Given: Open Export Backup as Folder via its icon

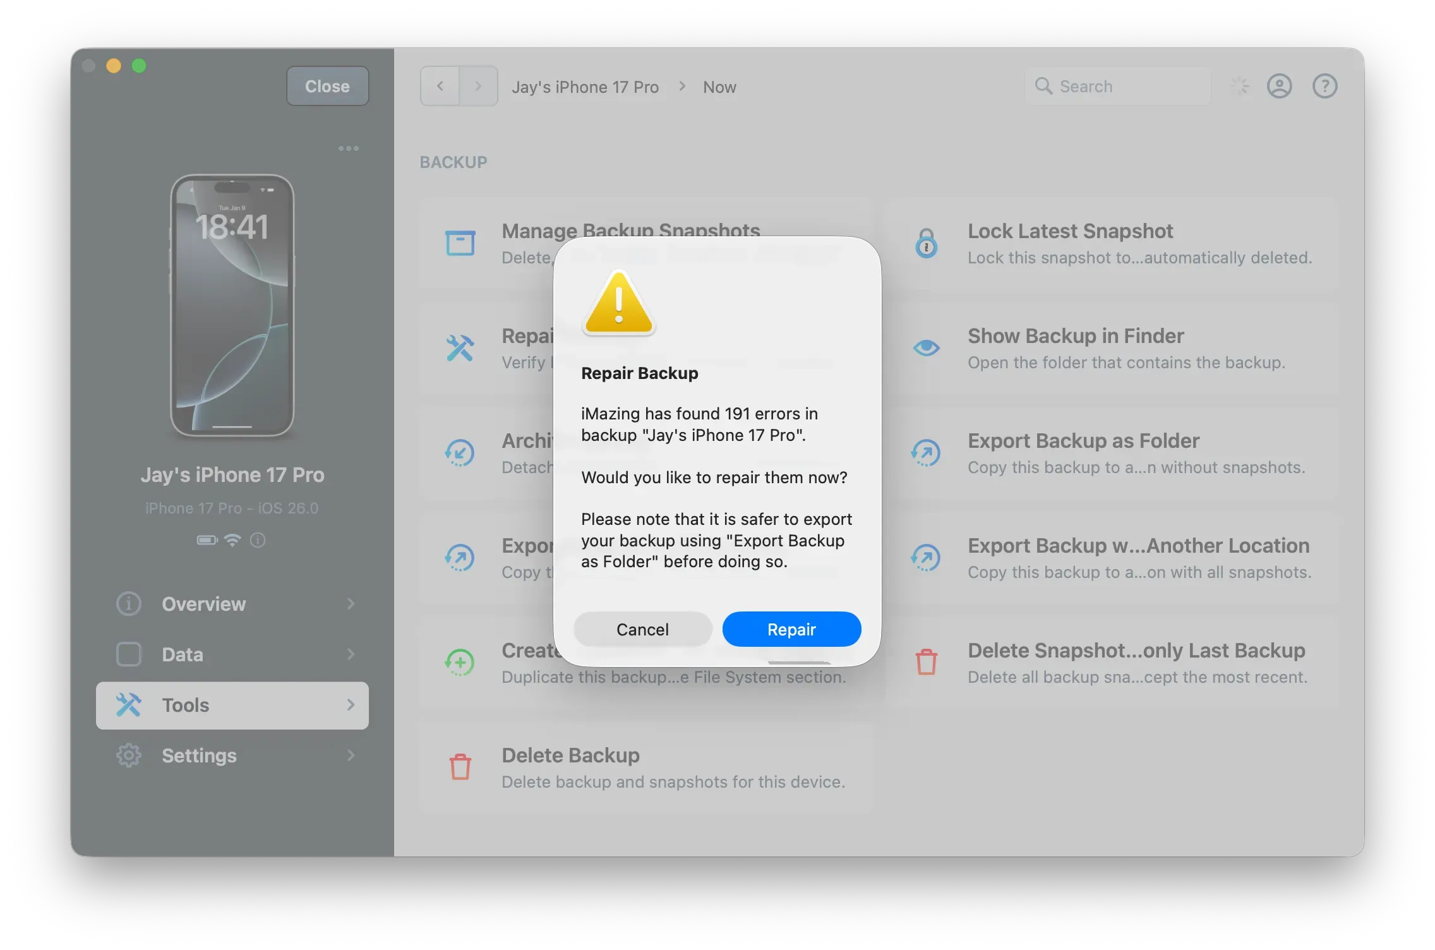Looking at the screenshot, I should tap(927, 452).
